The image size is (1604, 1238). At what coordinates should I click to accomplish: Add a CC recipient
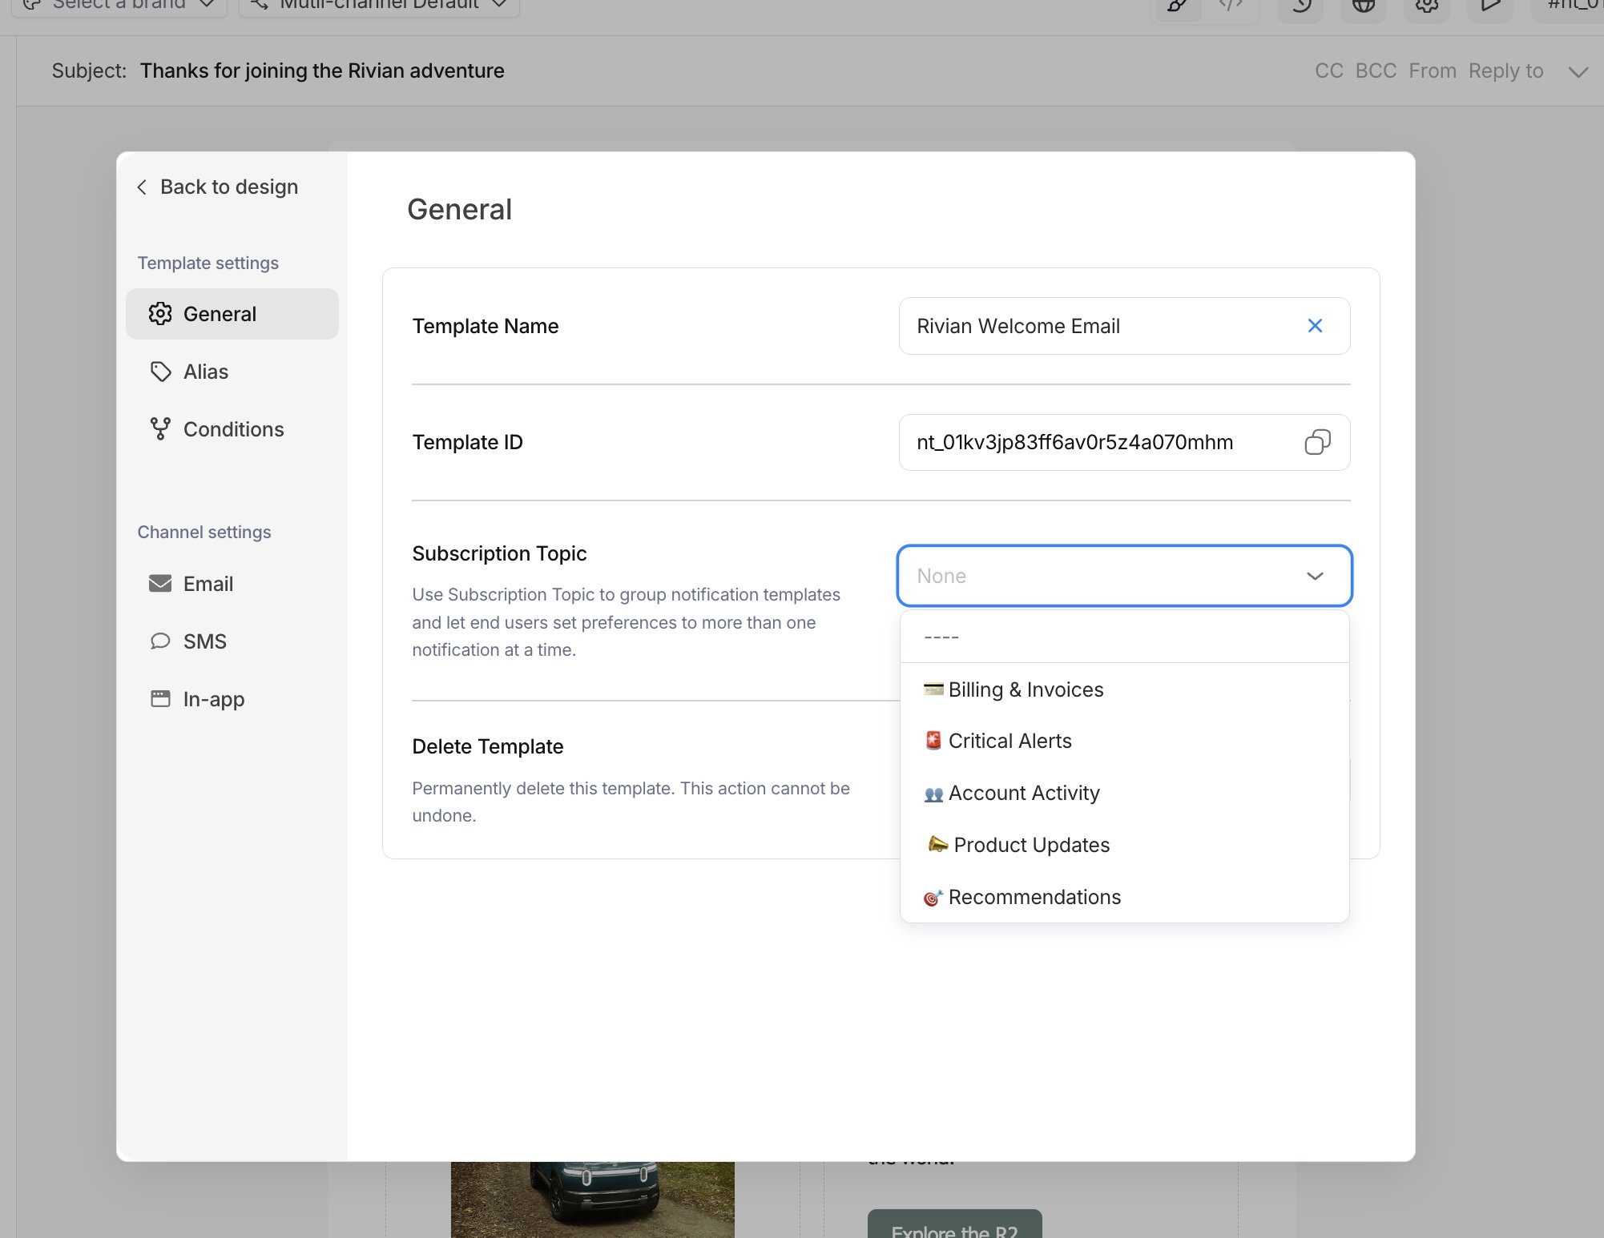point(1328,70)
